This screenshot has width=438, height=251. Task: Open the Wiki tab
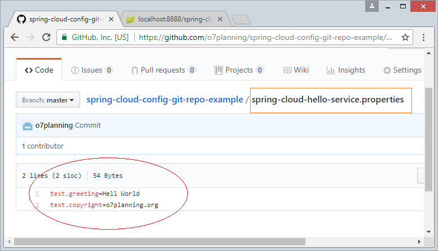(296, 70)
